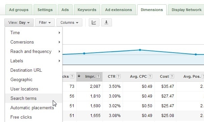Open help icon next to Cost column
This screenshot has height=122, width=204.
point(172,76)
